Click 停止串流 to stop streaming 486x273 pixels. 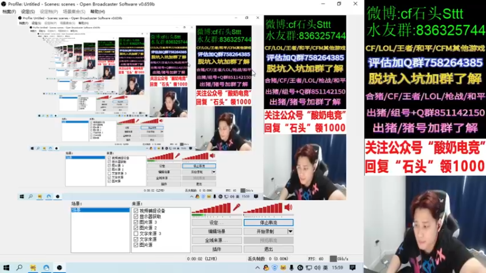pos(269,223)
